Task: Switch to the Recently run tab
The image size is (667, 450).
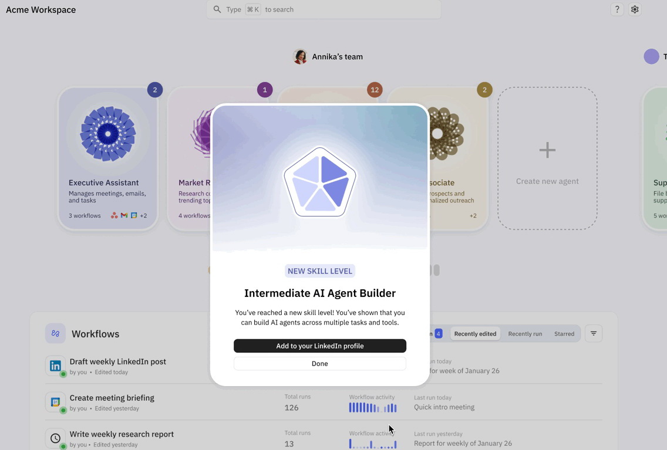Action: [x=525, y=334]
